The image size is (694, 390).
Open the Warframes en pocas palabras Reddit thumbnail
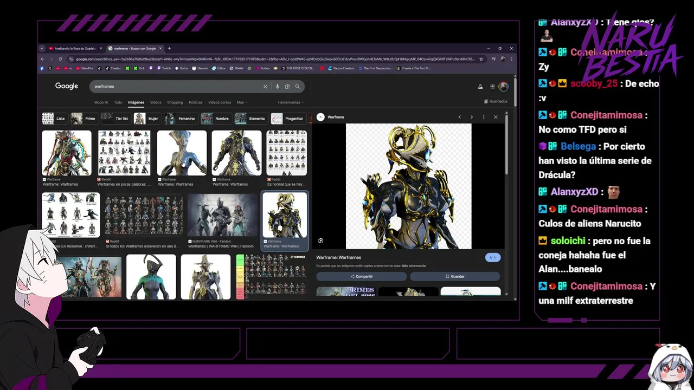[x=124, y=153]
